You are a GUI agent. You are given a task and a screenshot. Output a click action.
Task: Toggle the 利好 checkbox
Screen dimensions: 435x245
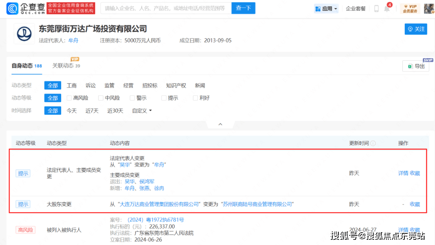pos(195,98)
